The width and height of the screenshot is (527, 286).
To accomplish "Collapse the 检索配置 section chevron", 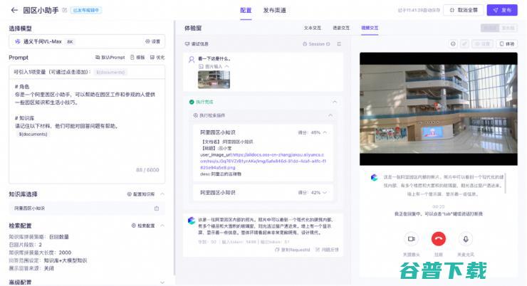I will point(162,226).
